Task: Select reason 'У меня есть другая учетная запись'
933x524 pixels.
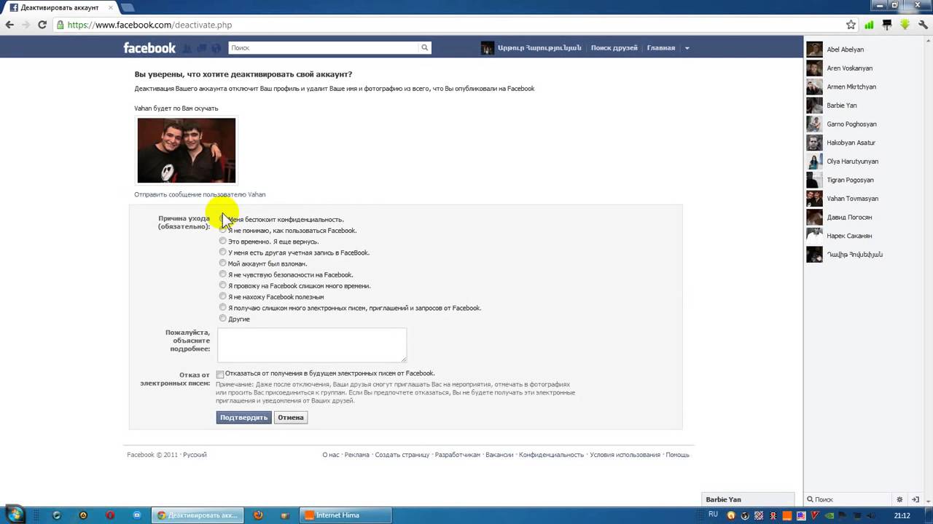Action: [223, 253]
